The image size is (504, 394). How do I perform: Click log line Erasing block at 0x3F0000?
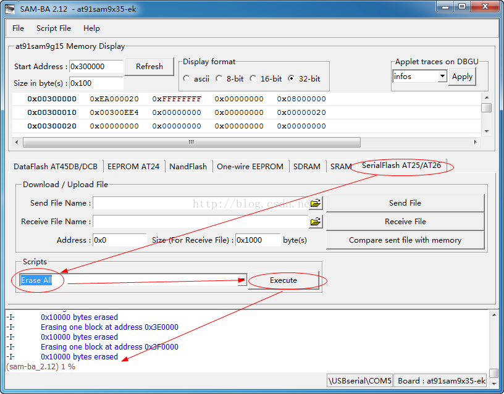(109, 347)
